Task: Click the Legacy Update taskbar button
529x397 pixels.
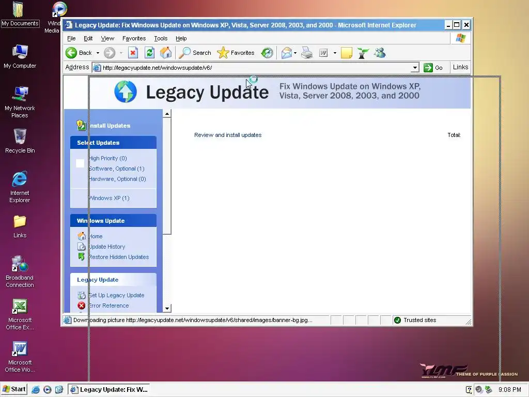Action: (108, 390)
